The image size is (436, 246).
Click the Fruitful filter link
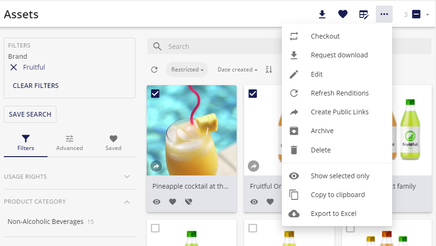coord(34,67)
